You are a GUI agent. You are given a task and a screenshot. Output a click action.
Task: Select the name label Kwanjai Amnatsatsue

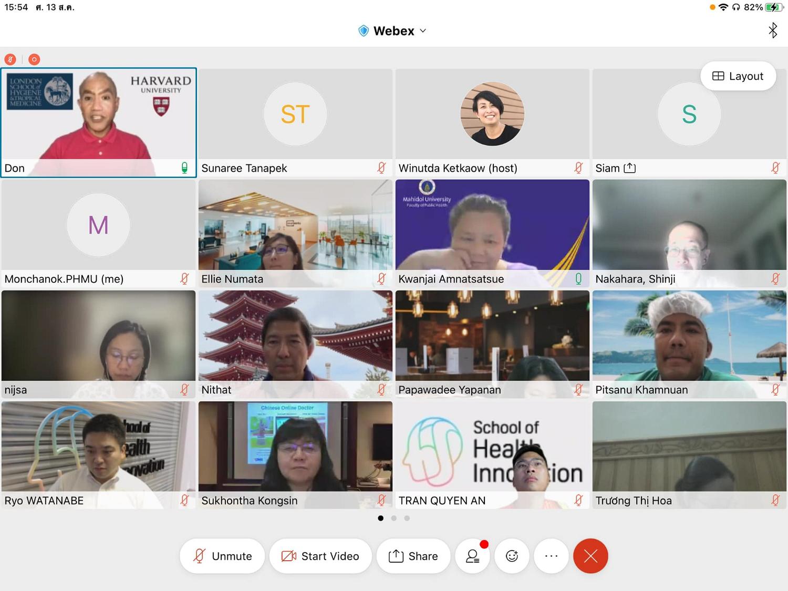(451, 279)
